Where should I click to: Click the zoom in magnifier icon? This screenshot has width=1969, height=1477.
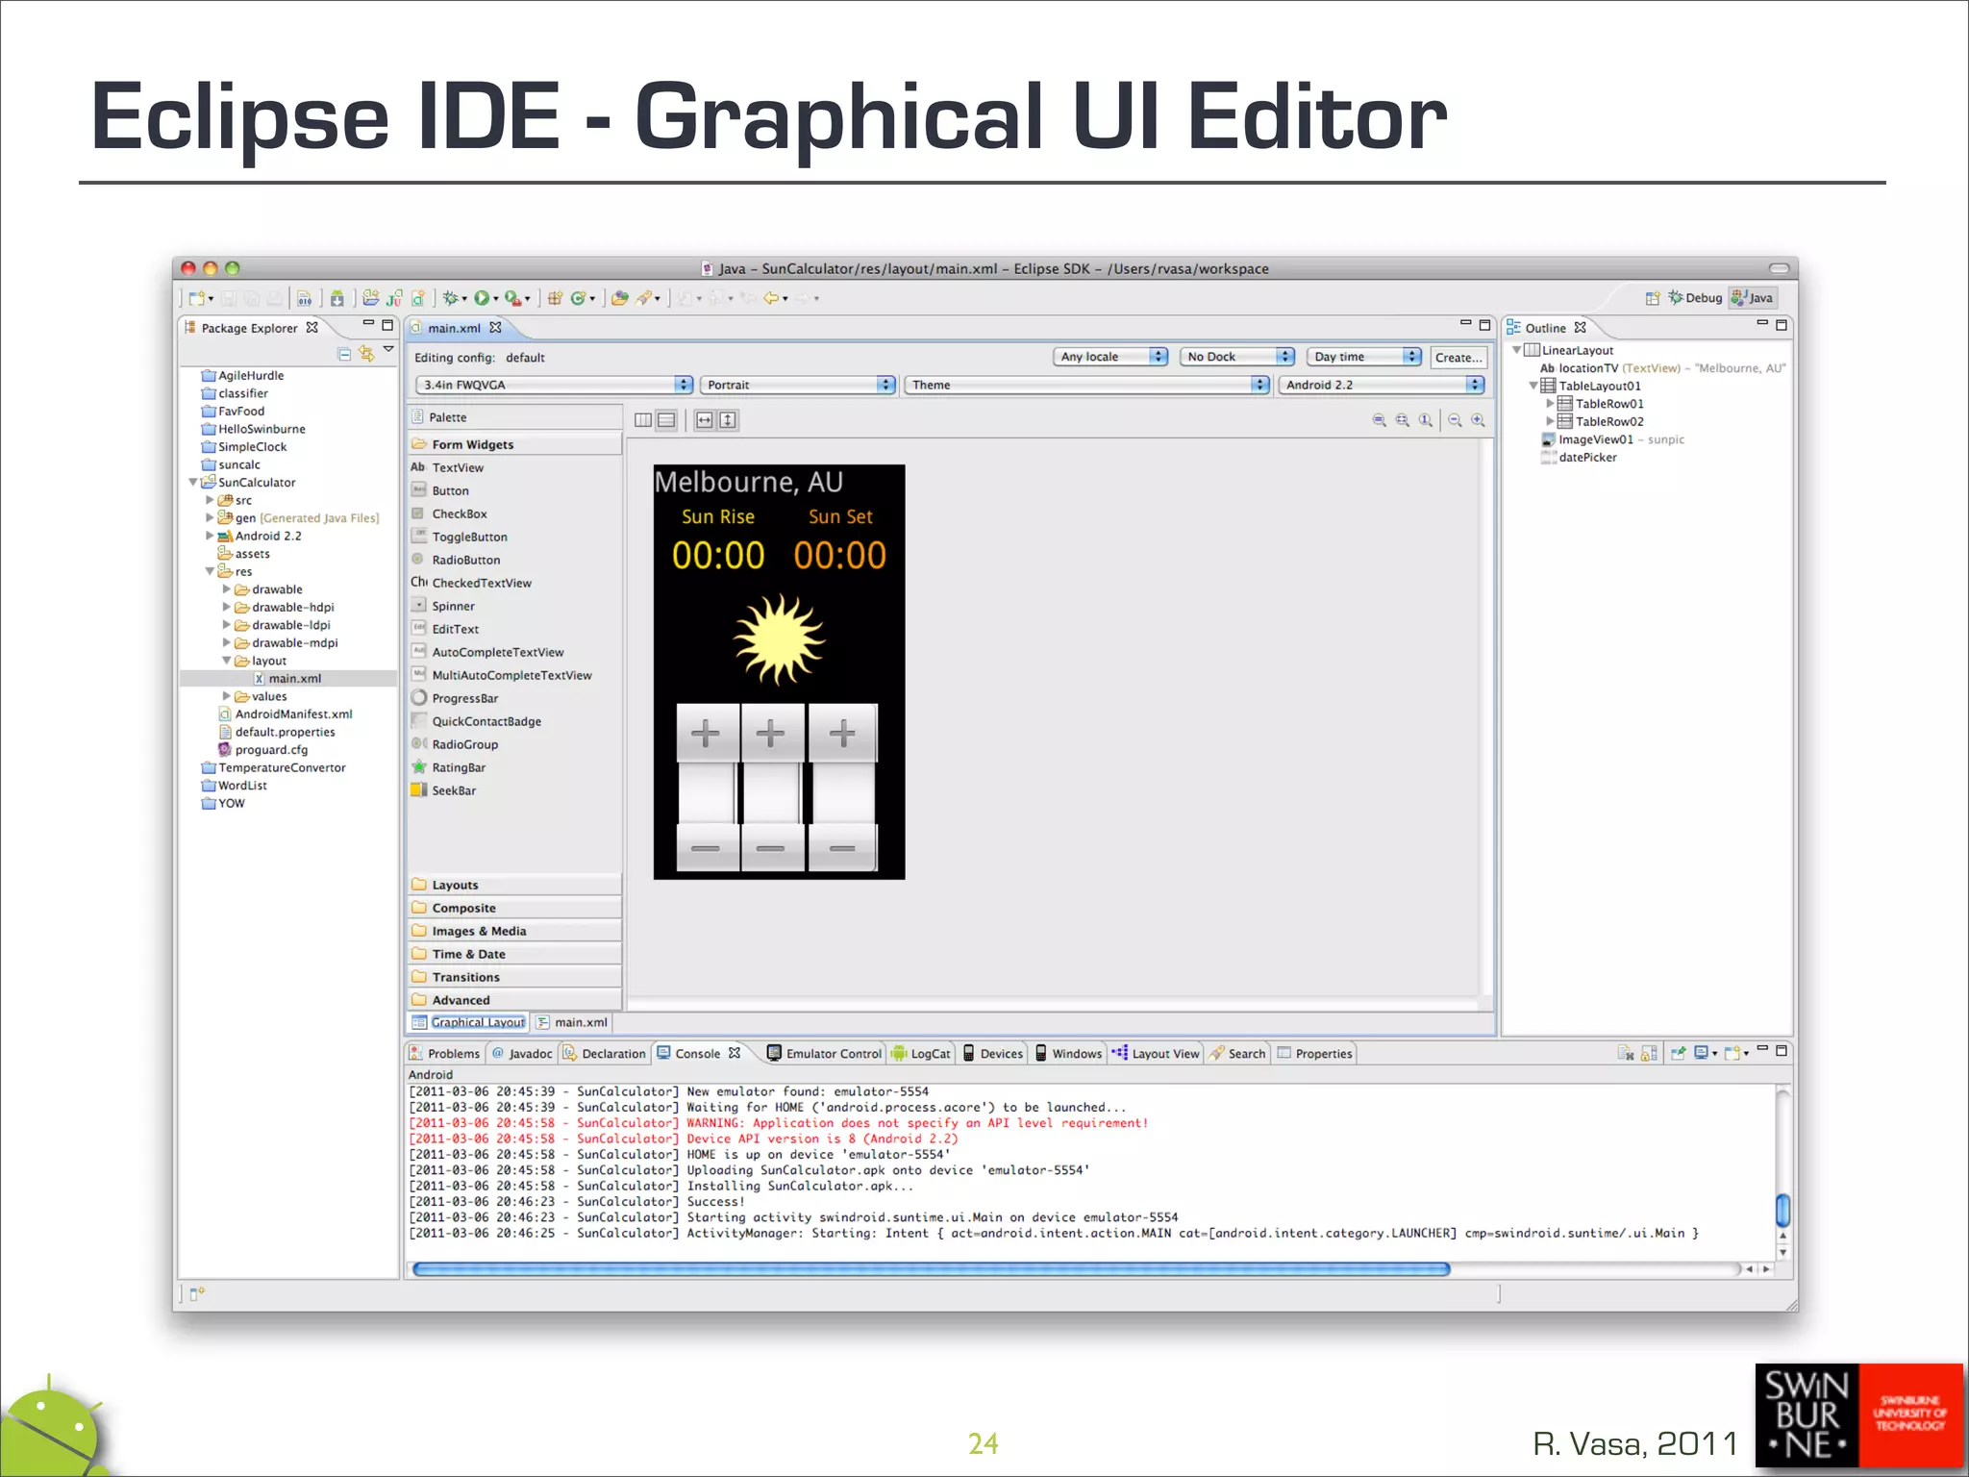coord(1478,420)
